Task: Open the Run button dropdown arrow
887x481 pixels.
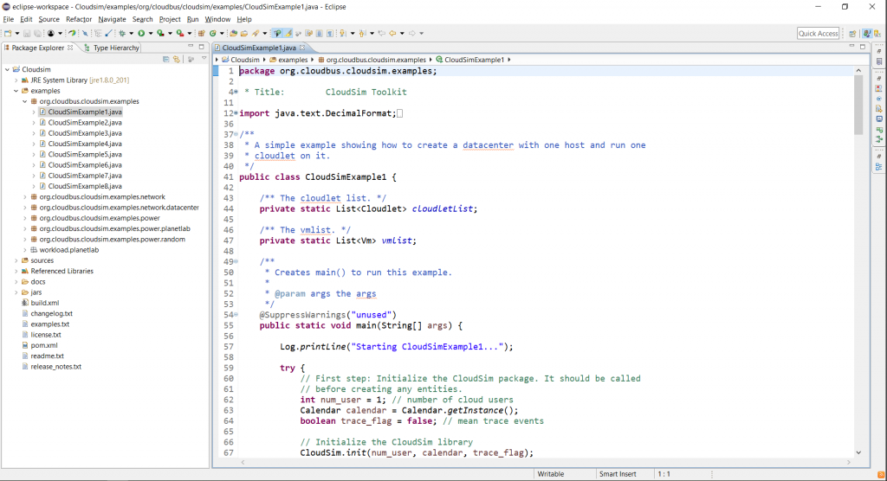Action: pos(151,34)
